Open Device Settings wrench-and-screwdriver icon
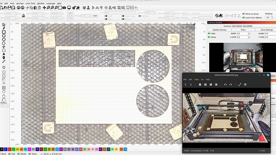 click(x=78, y=8)
